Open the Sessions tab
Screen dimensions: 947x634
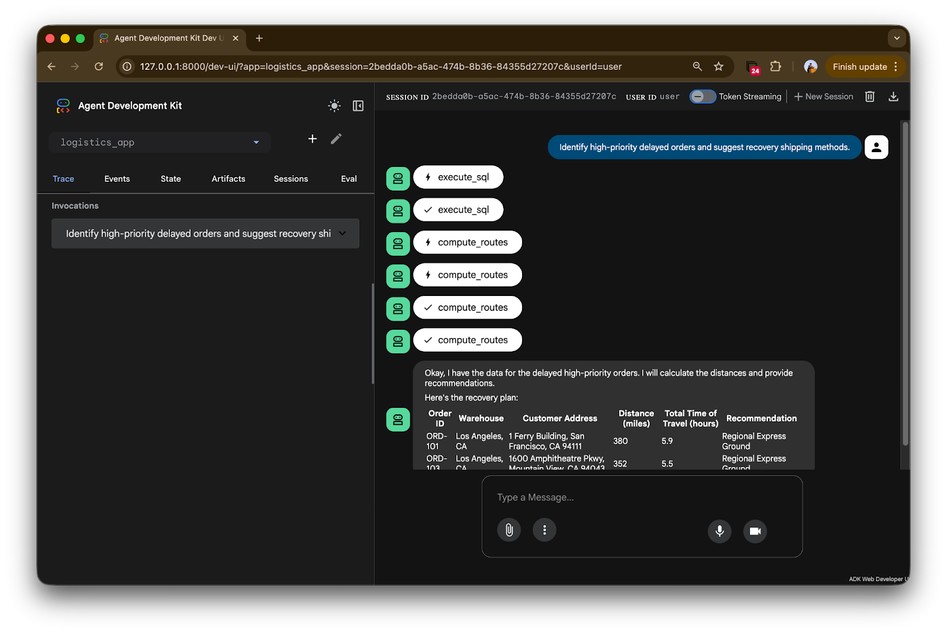click(291, 178)
